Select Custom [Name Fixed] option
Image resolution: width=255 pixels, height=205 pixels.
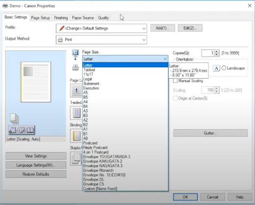(125, 189)
